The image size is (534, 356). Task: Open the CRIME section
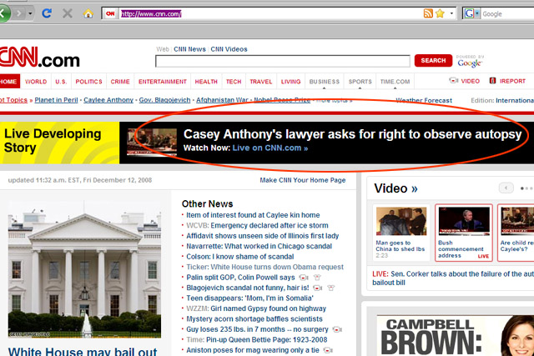tap(120, 82)
